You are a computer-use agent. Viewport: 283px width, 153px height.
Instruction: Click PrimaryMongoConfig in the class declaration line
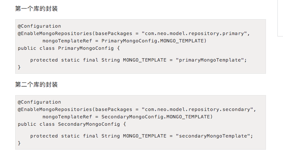[86, 48]
